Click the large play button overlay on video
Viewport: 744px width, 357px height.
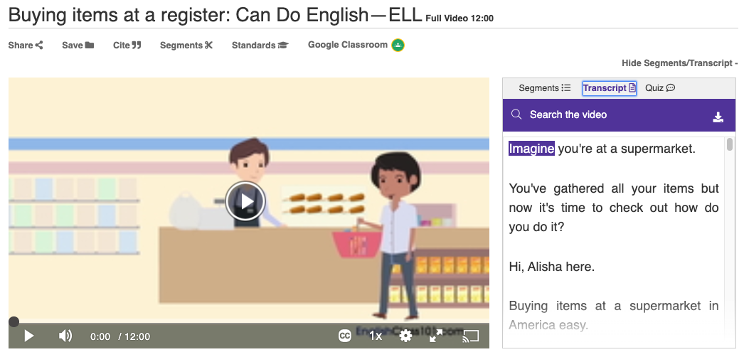click(245, 201)
